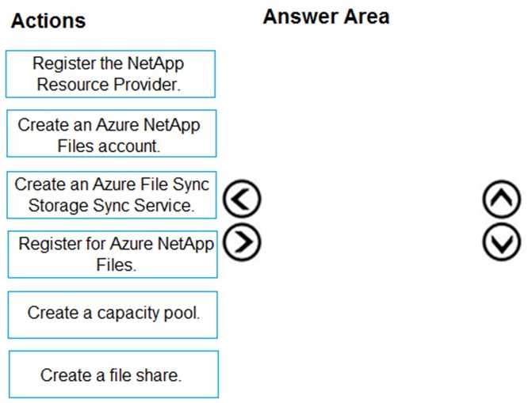Select "Register the NetApp Resource Provider" action
Screen dimensions: 528x403
point(111,74)
